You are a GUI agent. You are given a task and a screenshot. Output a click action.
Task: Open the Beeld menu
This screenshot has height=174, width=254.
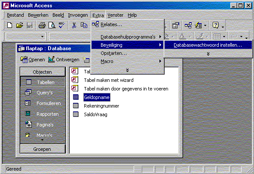pyautogui.click(x=58, y=15)
